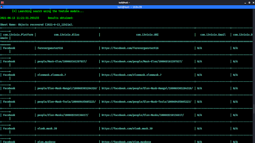The image size is (255, 143).
Task: Click alias people/Musk-Elon/100069161297927/
Action: 62,62
